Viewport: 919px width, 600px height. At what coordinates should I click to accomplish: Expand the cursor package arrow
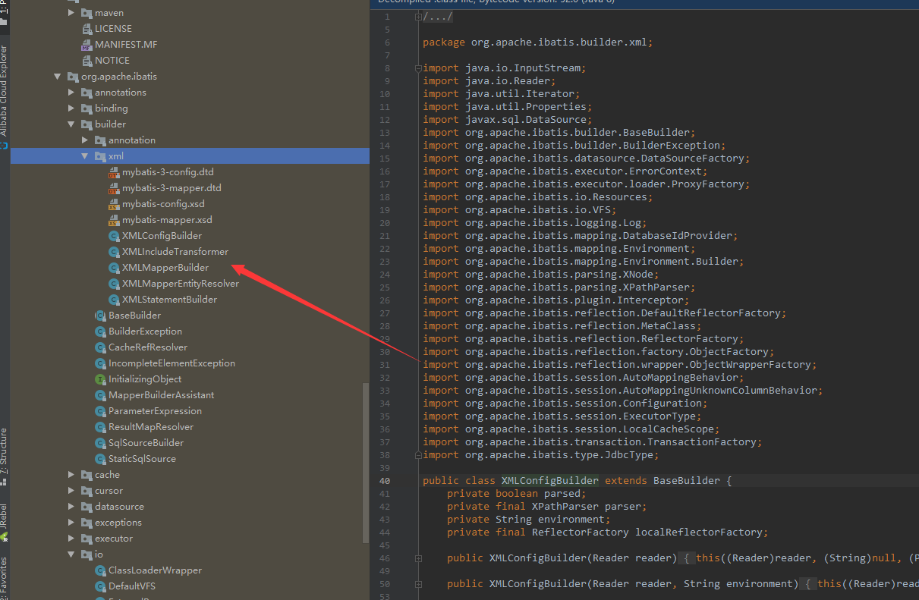(71, 491)
